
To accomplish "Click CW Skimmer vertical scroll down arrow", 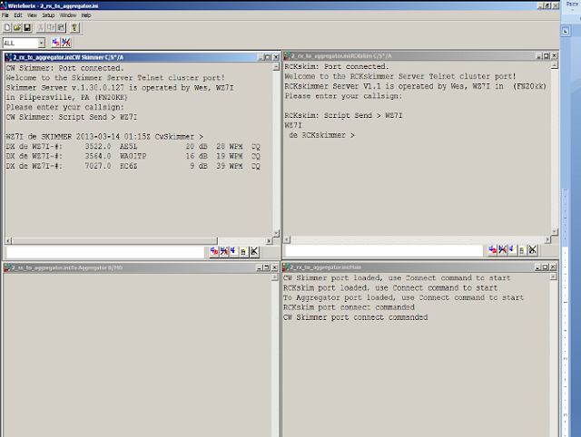I will (276, 233).
